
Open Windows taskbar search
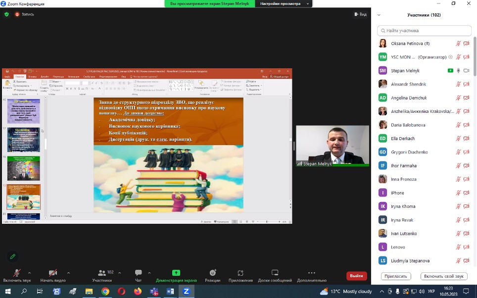(24, 291)
